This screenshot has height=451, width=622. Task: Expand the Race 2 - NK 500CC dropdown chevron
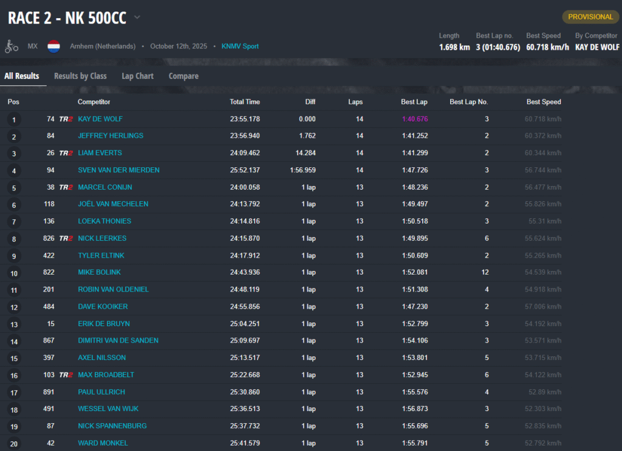click(x=137, y=18)
